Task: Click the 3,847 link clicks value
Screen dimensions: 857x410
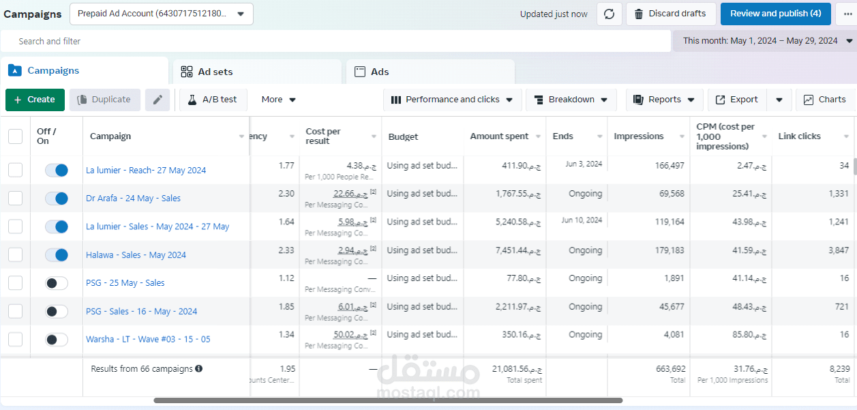Action: click(837, 250)
